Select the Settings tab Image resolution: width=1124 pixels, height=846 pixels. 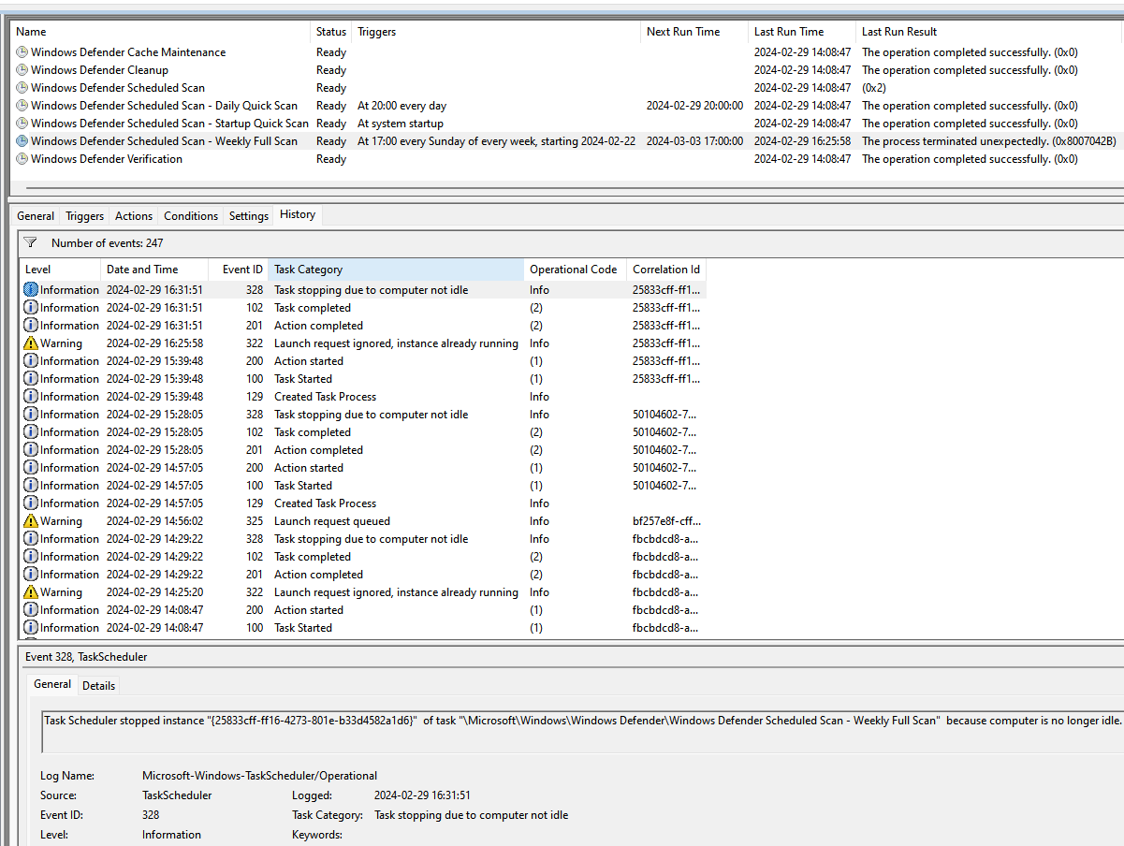[x=248, y=215]
